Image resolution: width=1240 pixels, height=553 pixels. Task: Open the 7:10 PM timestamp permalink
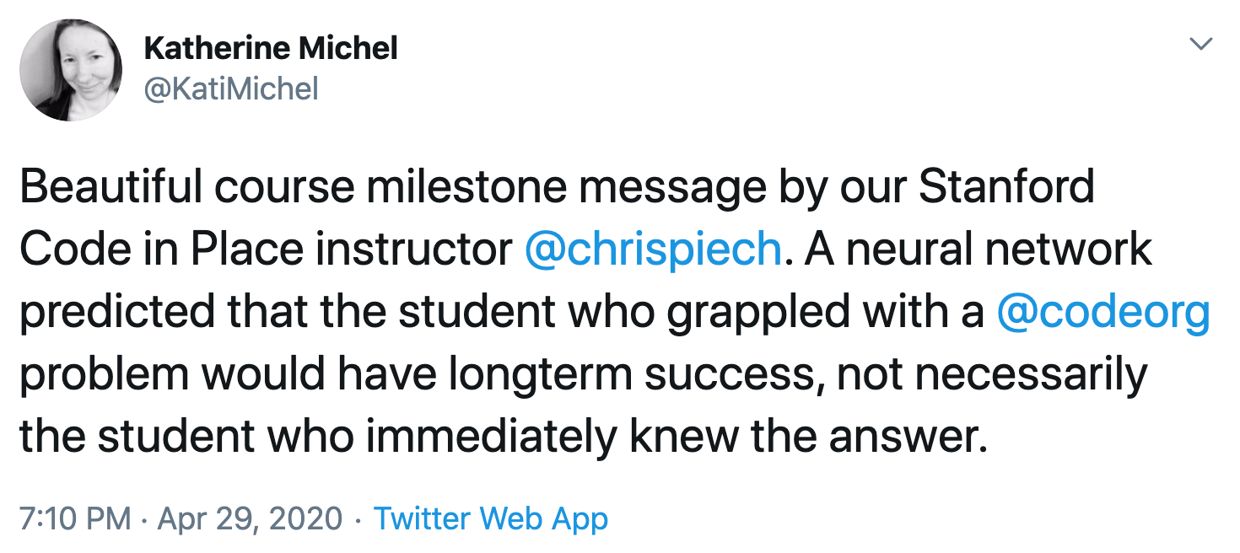click(75, 518)
